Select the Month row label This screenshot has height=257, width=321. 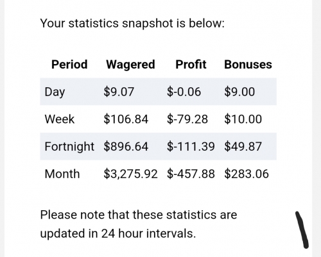62,174
